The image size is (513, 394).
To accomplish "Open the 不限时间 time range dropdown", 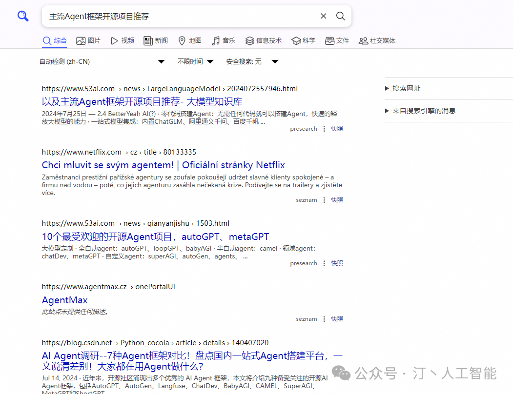I will [x=195, y=61].
